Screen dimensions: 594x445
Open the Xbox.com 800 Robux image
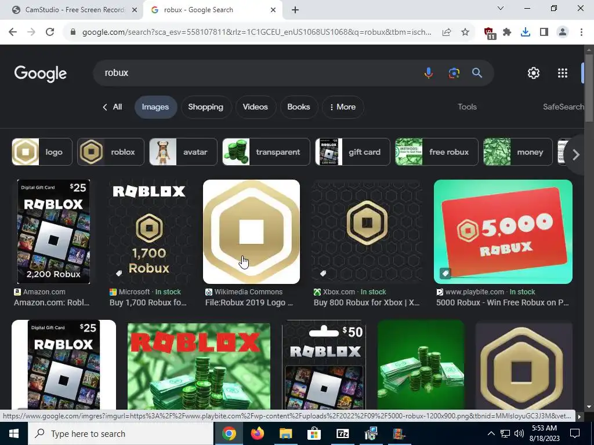click(367, 232)
